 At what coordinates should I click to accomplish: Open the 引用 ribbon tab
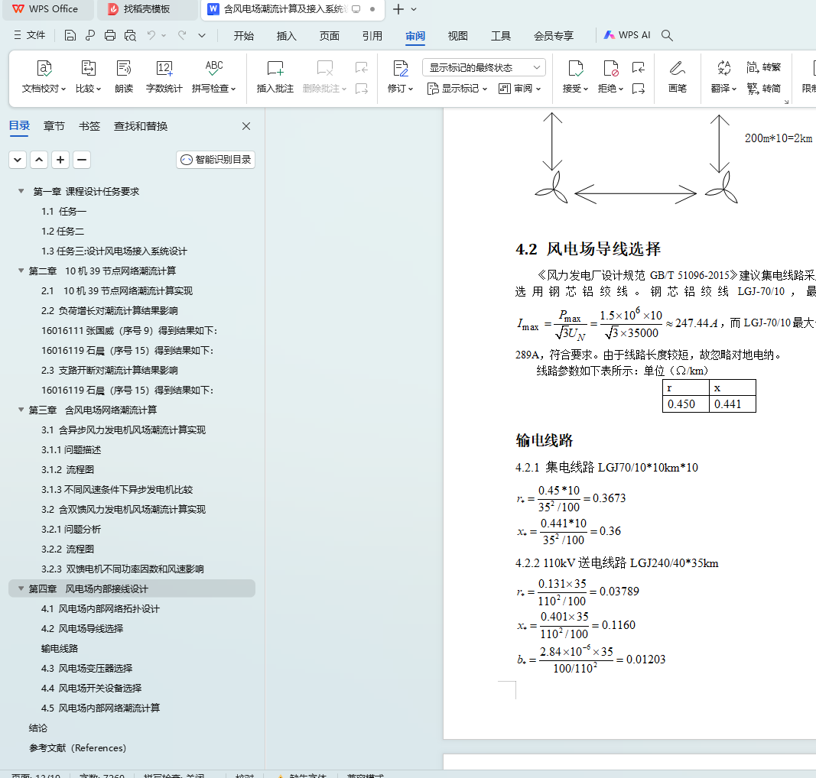tap(372, 36)
